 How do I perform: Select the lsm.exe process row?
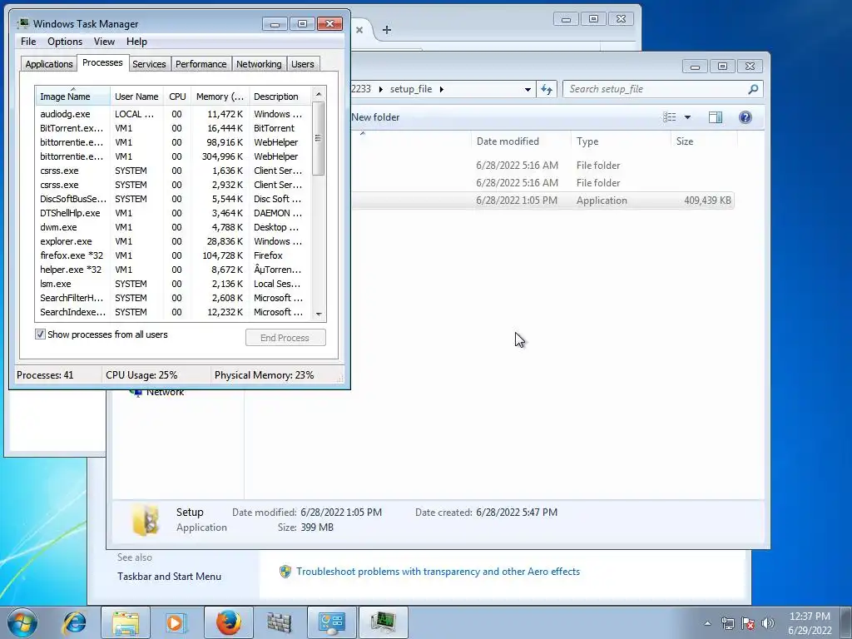pos(174,284)
